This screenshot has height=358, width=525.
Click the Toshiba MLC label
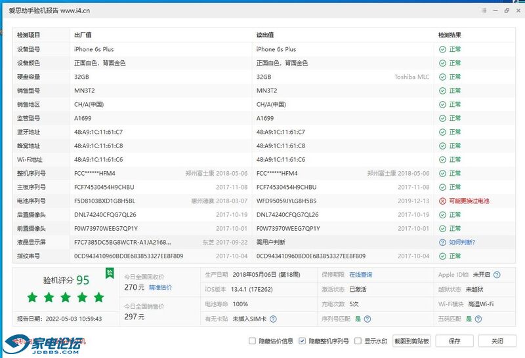point(411,77)
